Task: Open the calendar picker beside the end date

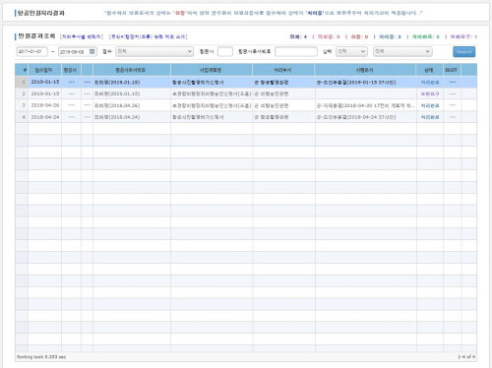Action: pos(92,51)
